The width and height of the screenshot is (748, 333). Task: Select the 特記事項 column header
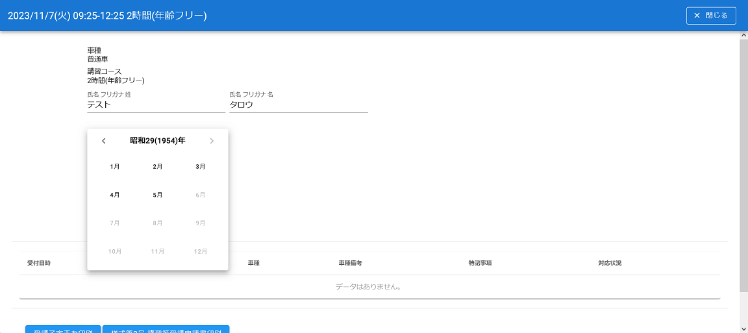[x=480, y=264]
